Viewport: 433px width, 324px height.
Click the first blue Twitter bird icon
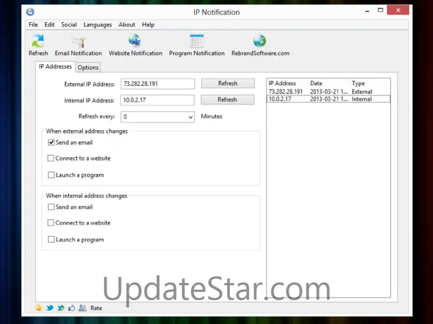pos(50,308)
